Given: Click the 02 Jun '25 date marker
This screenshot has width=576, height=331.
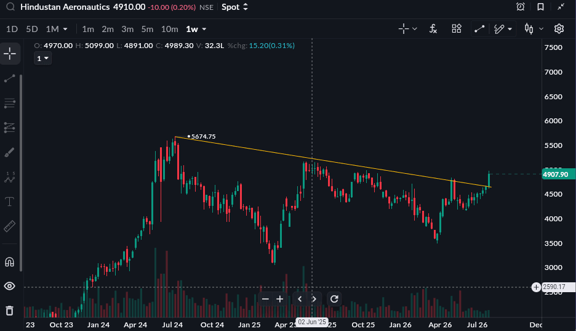Looking at the screenshot, I should pos(312,322).
